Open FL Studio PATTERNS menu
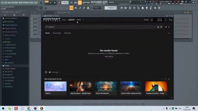The width and height of the screenshot is (198, 111). [15, 2]
